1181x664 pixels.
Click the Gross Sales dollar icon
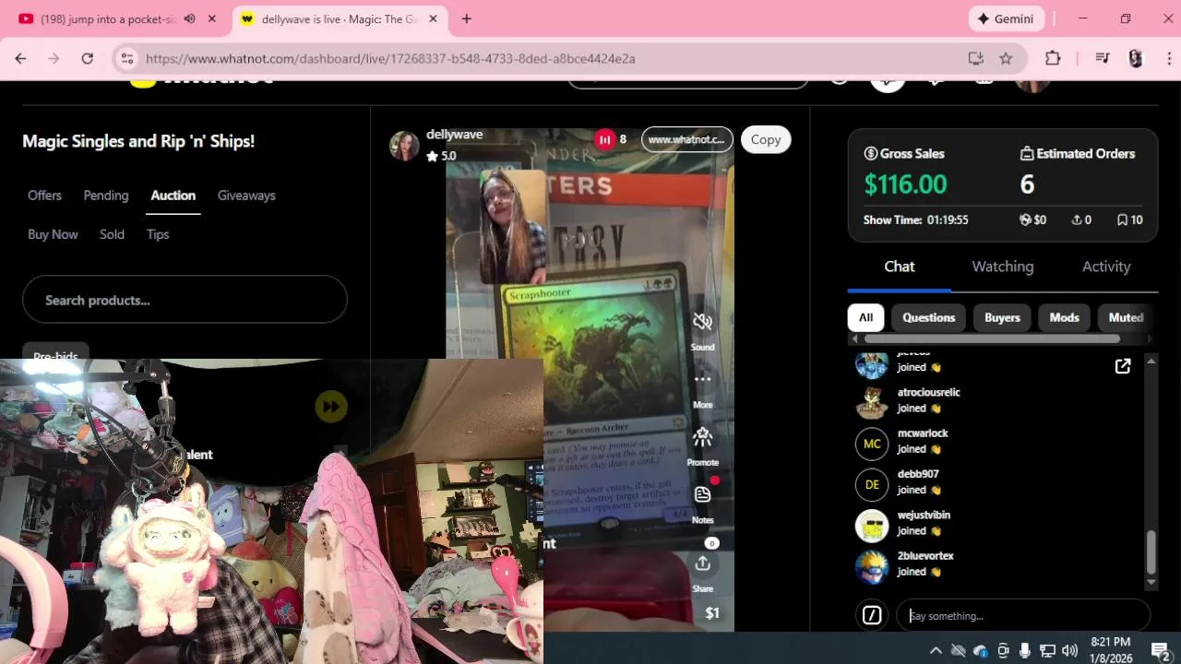tap(870, 154)
